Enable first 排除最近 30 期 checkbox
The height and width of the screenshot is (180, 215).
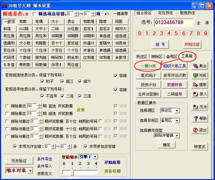[7, 106]
